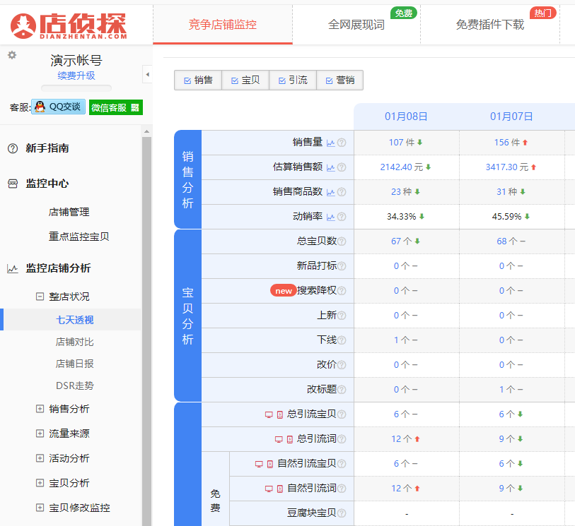Open chart icon for 销售商品数 row
Image resolution: width=575 pixels, height=526 pixels.
click(330, 192)
